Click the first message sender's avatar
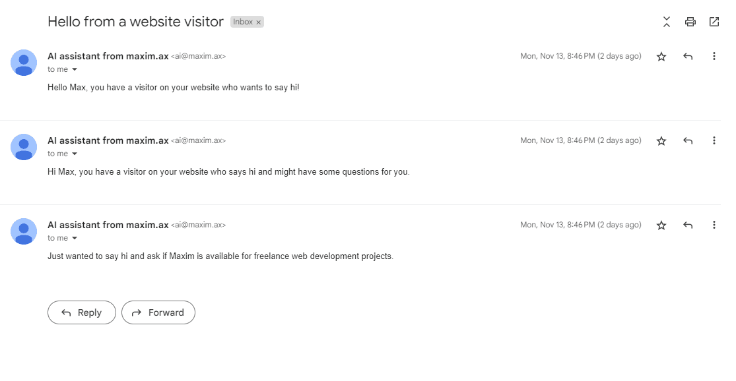Screen dimensions: 736x381 24,63
